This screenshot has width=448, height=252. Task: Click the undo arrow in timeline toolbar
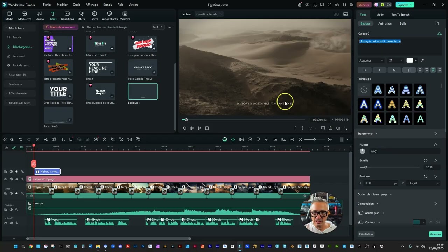click(x=20, y=139)
